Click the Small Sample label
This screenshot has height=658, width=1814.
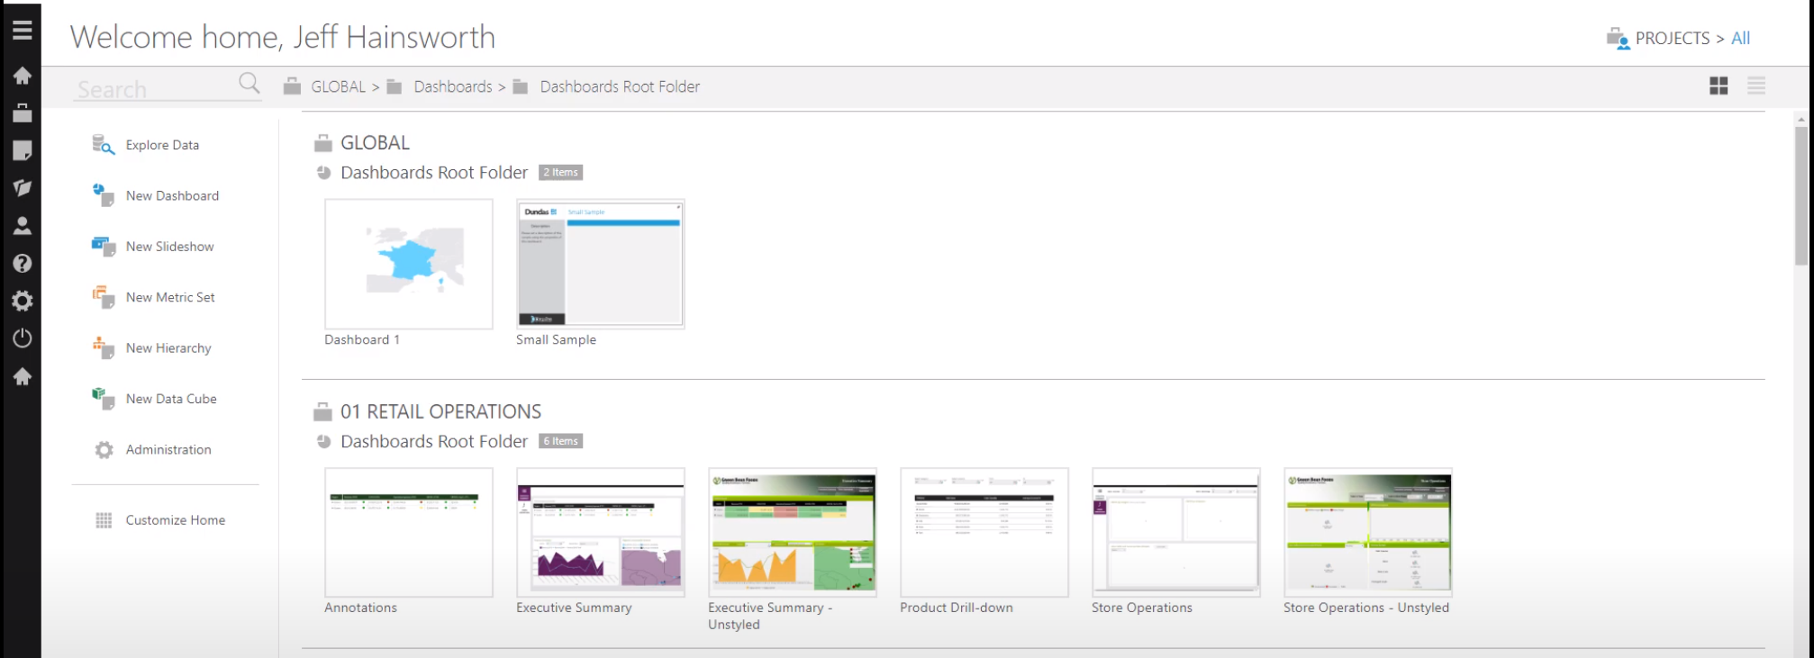coord(556,339)
